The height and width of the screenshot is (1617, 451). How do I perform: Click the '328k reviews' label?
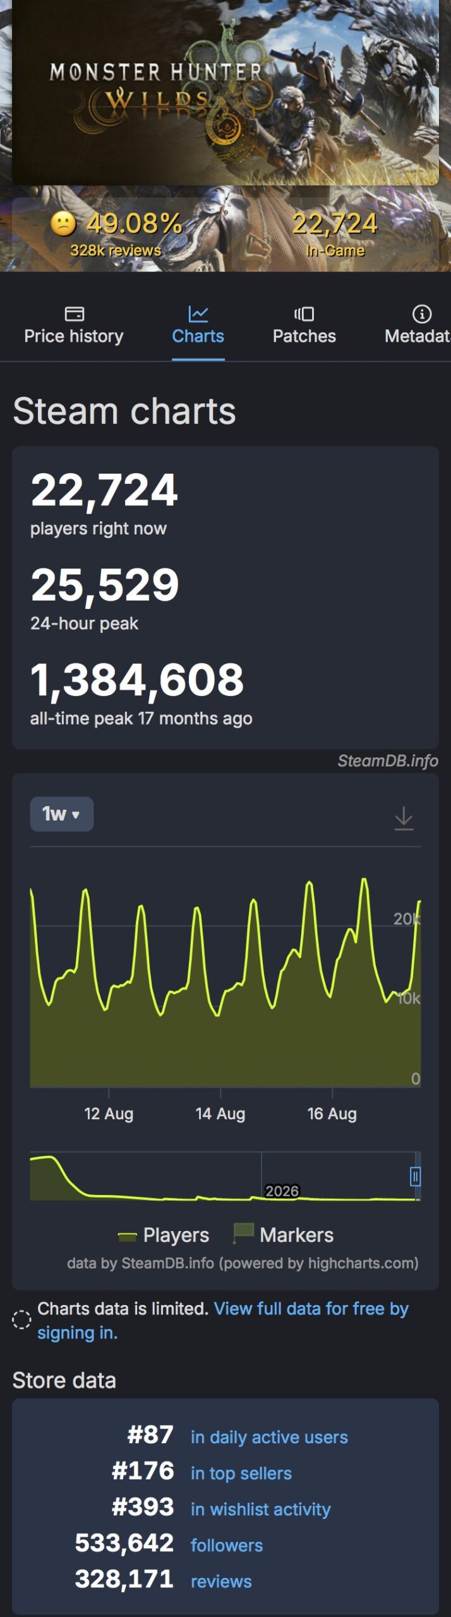[x=116, y=250]
